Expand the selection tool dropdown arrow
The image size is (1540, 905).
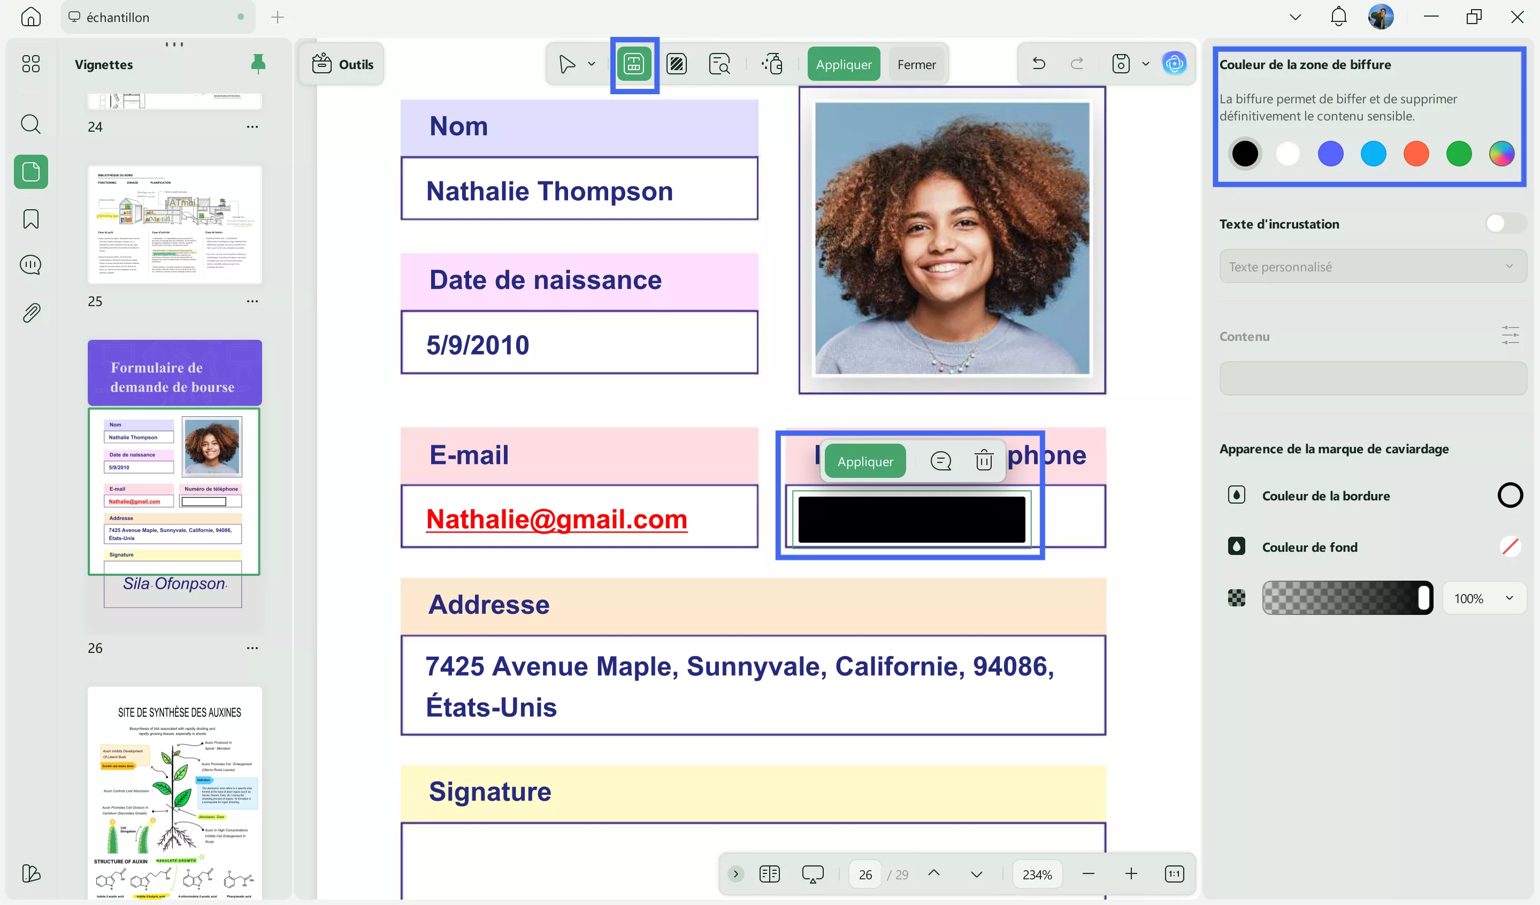click(591, 64)
